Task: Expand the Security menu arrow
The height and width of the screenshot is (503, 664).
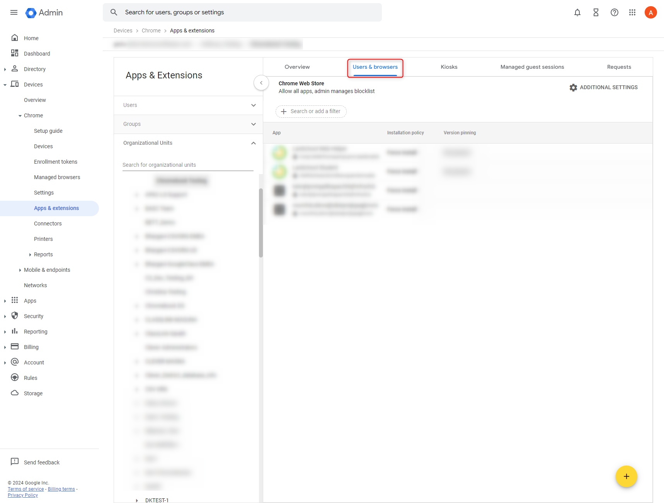Action: [5, 316]
